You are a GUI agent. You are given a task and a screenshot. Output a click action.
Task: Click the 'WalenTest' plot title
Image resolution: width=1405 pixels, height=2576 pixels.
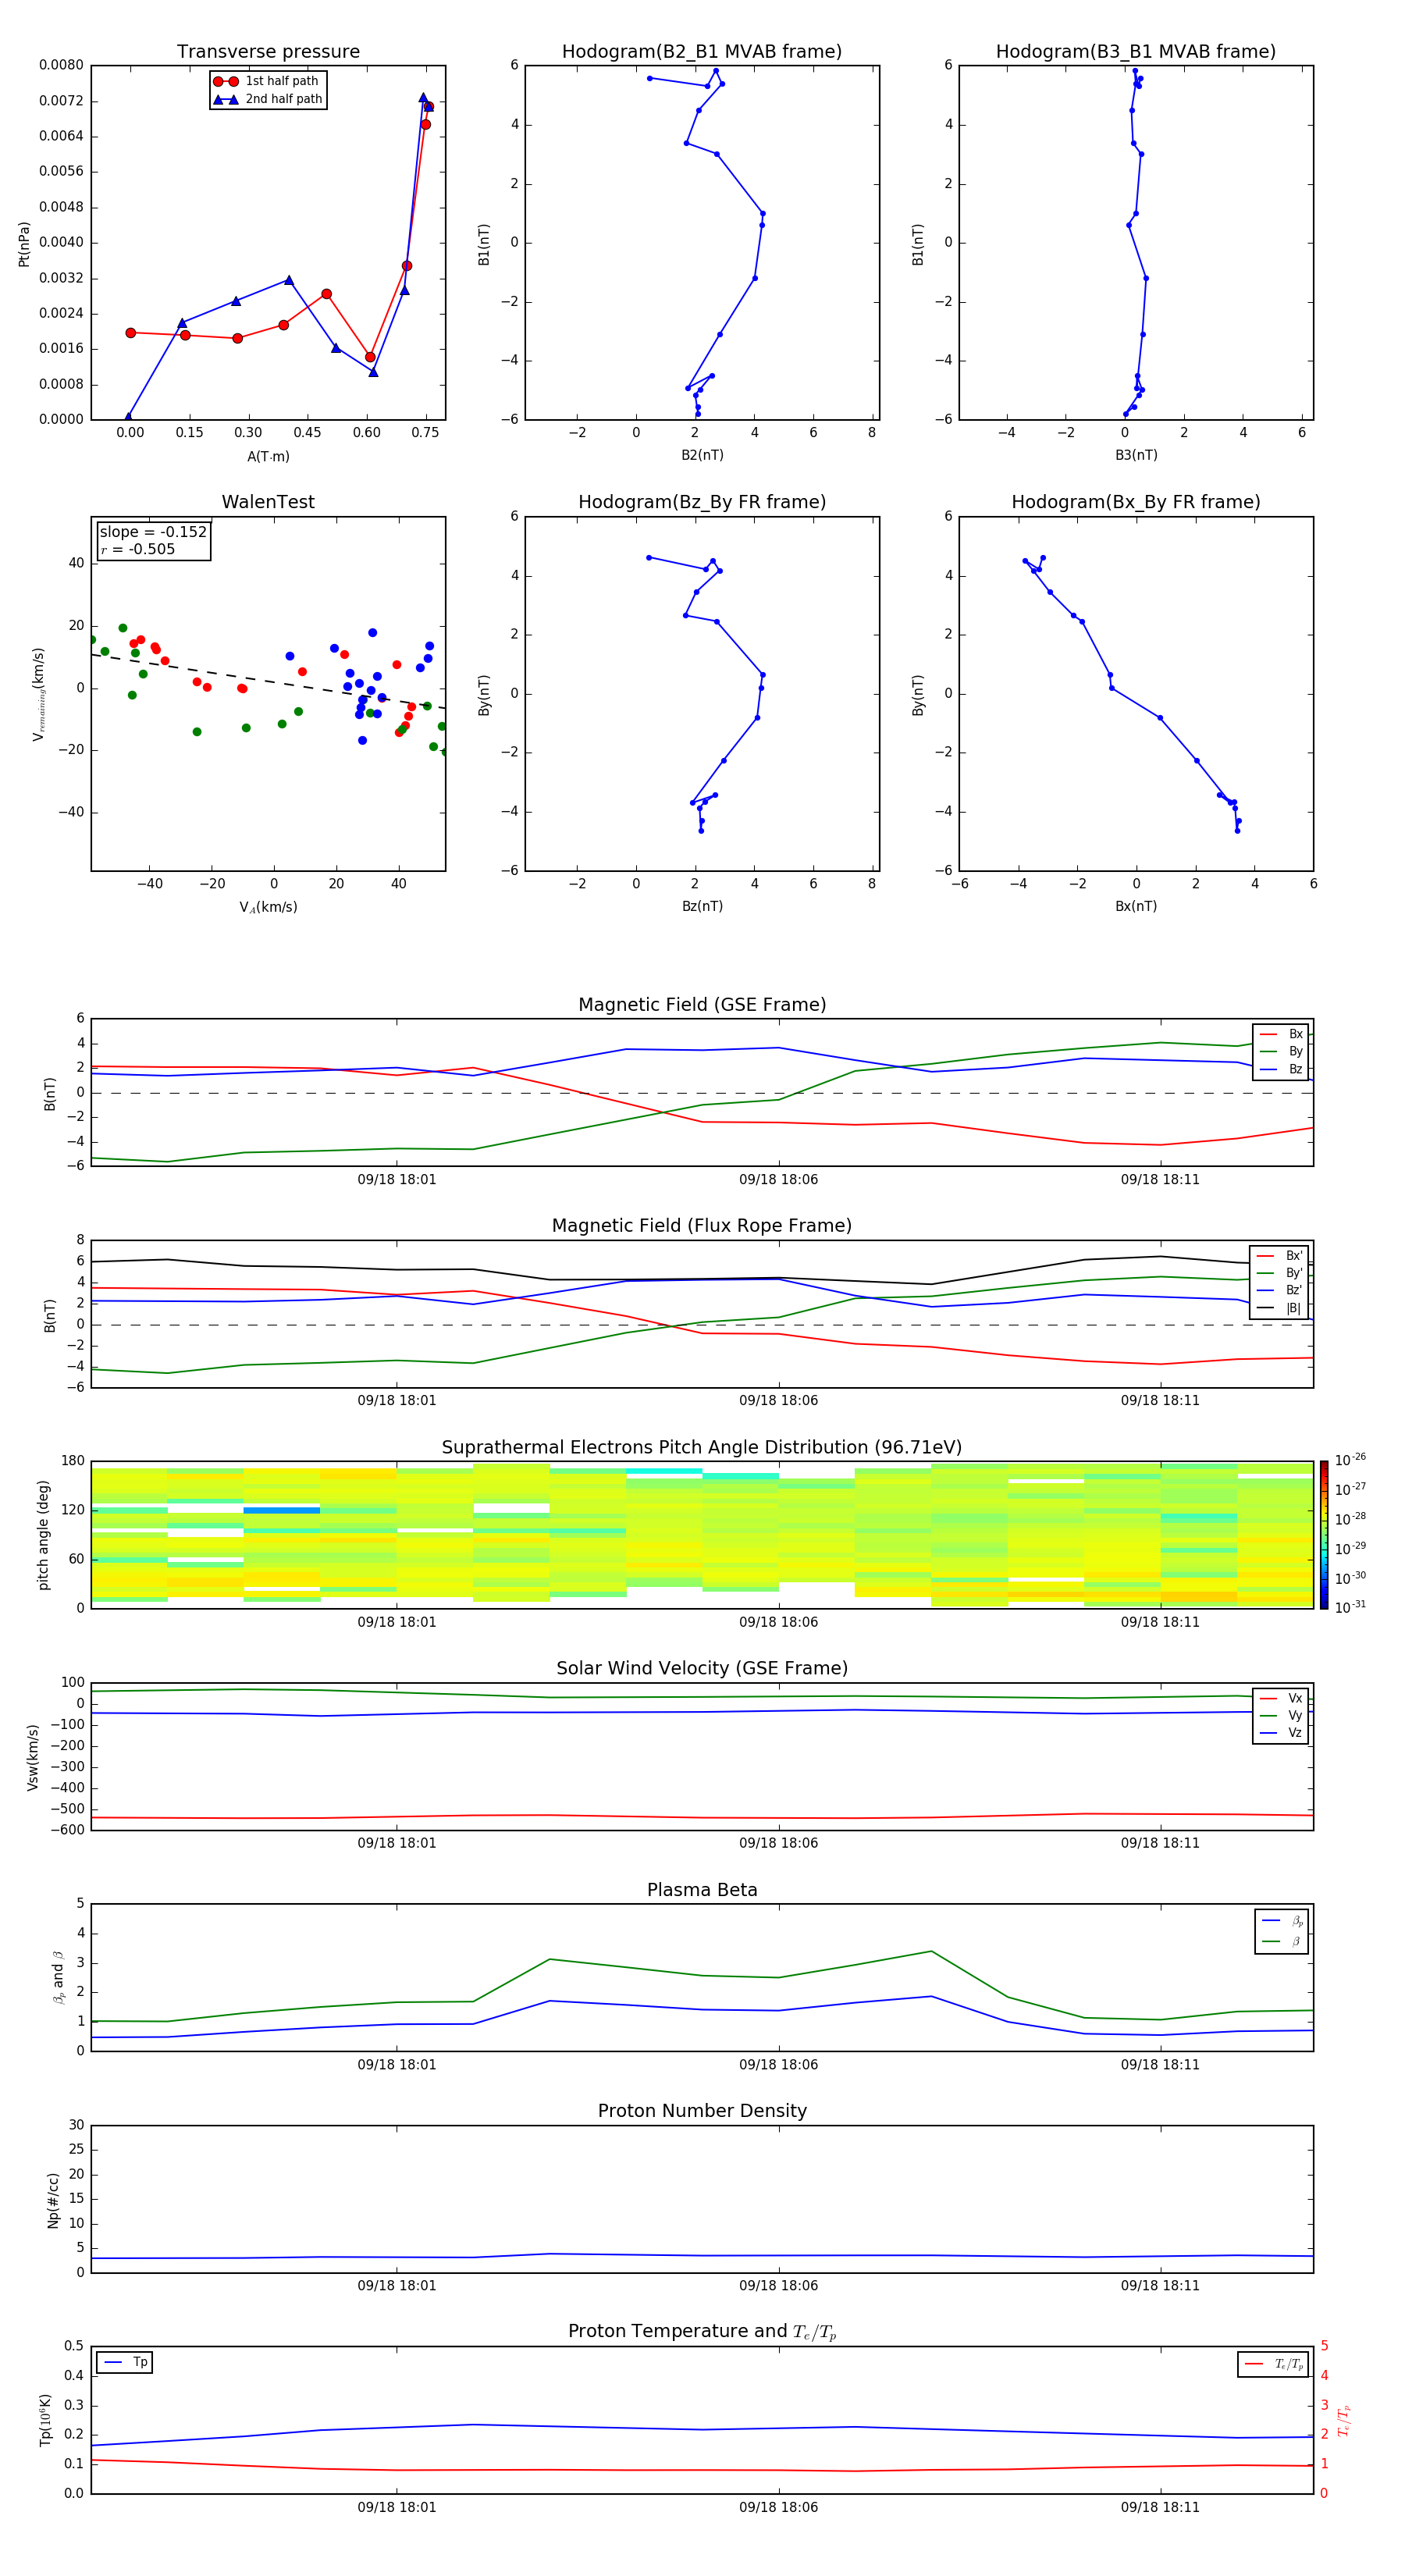[x=268, y=502]
